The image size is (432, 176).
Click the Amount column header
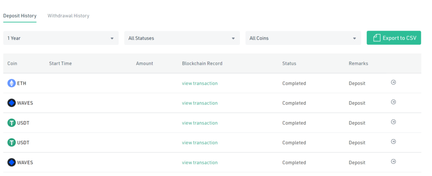(x=144, y=64)
